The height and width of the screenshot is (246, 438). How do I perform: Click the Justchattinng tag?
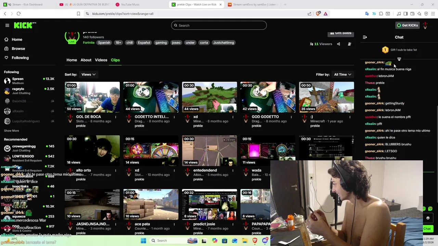pos(223,43)
